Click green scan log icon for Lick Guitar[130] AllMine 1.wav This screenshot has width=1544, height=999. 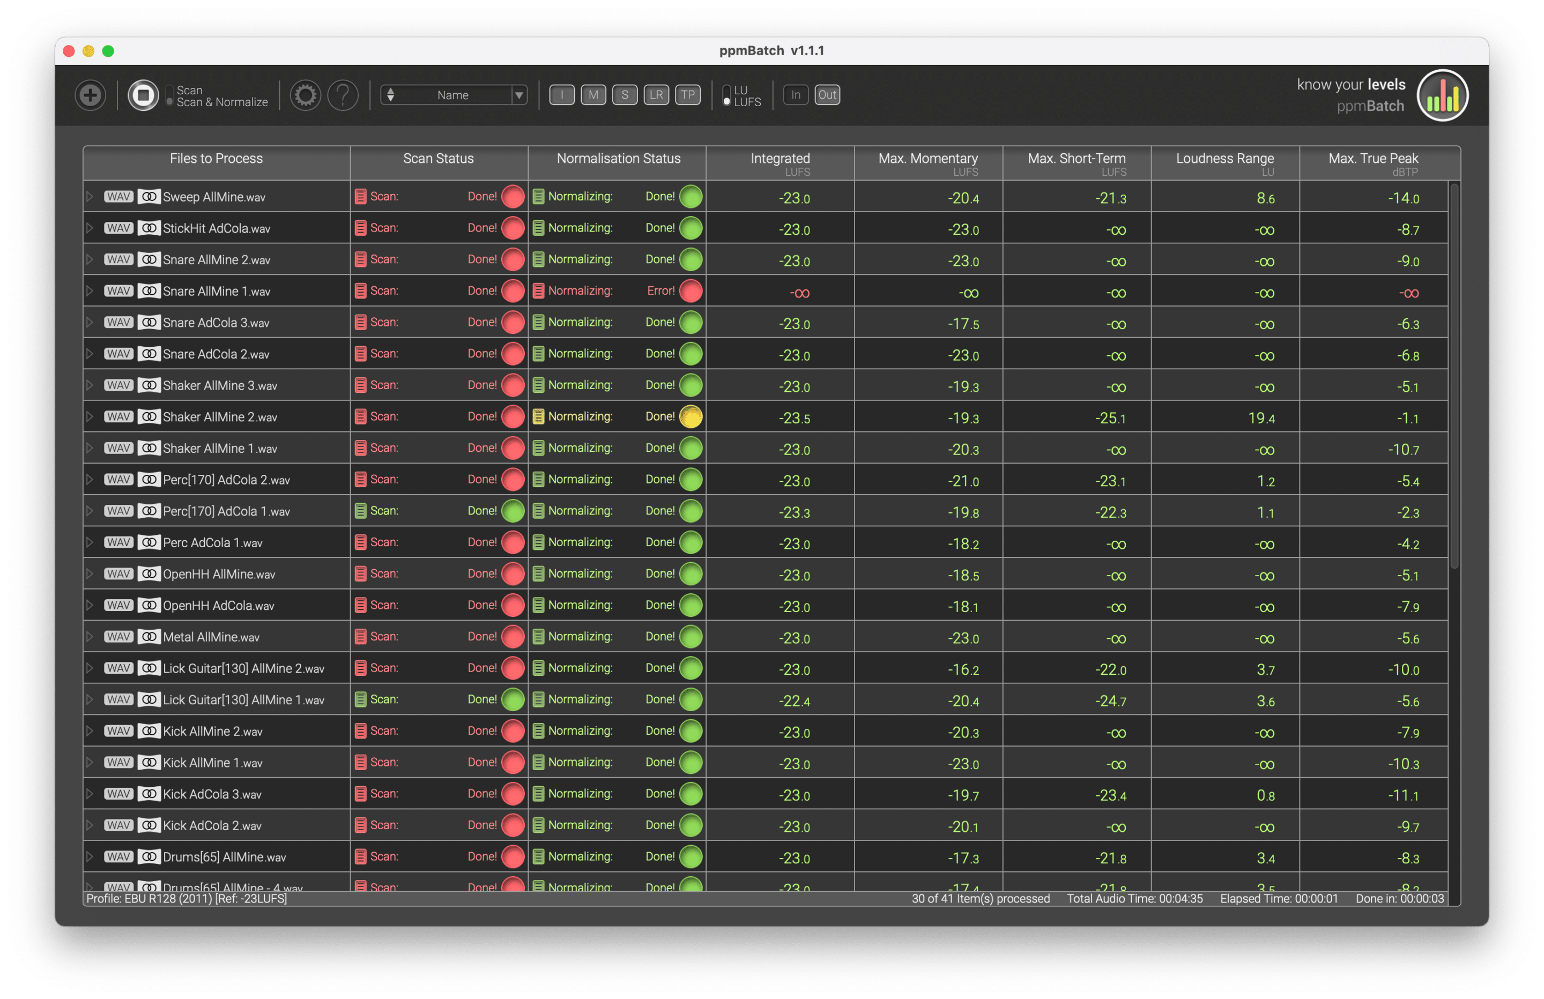361,699
